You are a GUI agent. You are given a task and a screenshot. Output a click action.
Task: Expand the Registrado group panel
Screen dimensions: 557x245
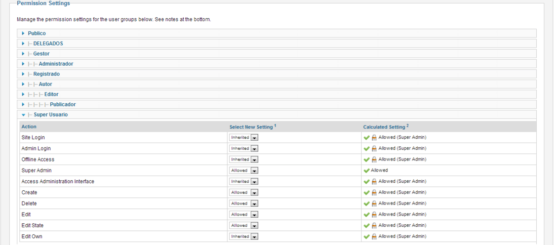(276, 74)
